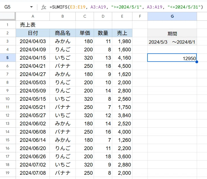Click the バナナ cell in row 19

tap(63, 173)
